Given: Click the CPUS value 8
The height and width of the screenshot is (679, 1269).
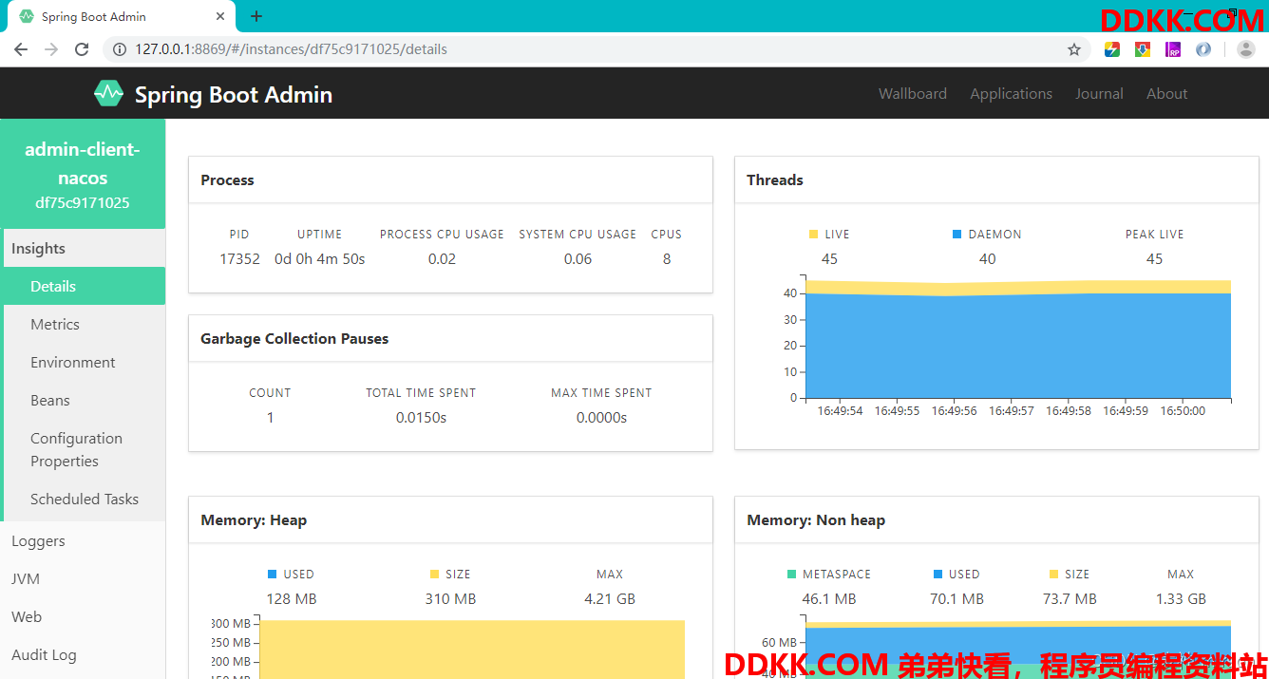Looking at the screenshot, I should coord(667,258).
